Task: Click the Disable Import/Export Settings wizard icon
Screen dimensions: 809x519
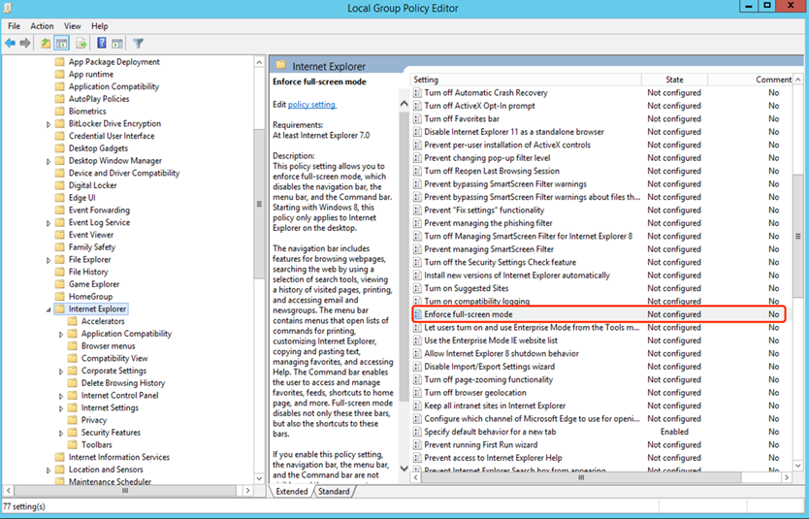Action: click(x=418, y=367)
